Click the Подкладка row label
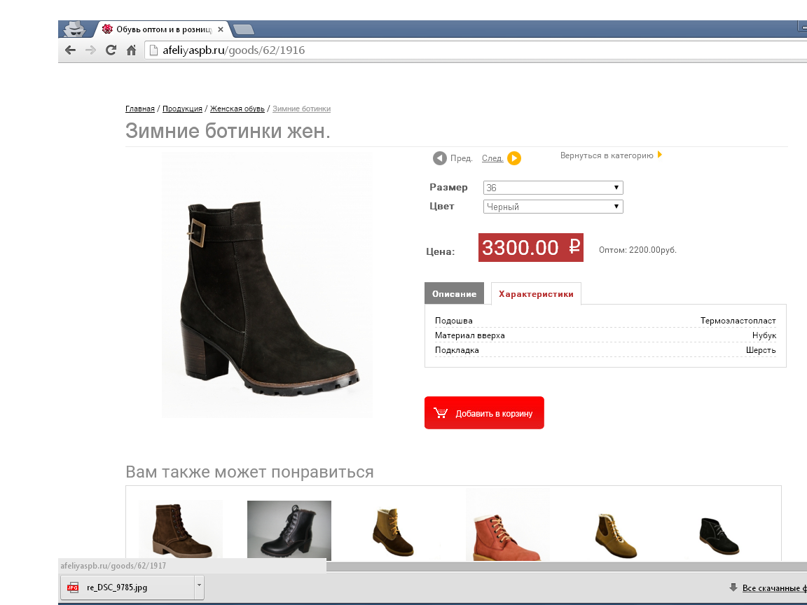807x605 pixels. pos(457,350)
